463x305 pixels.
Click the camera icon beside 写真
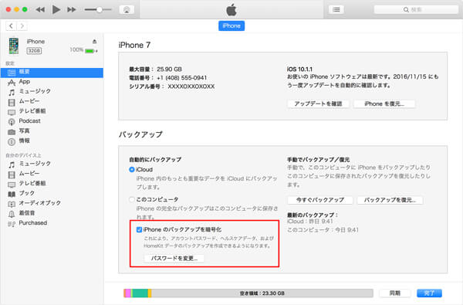(x=12, y=132)
